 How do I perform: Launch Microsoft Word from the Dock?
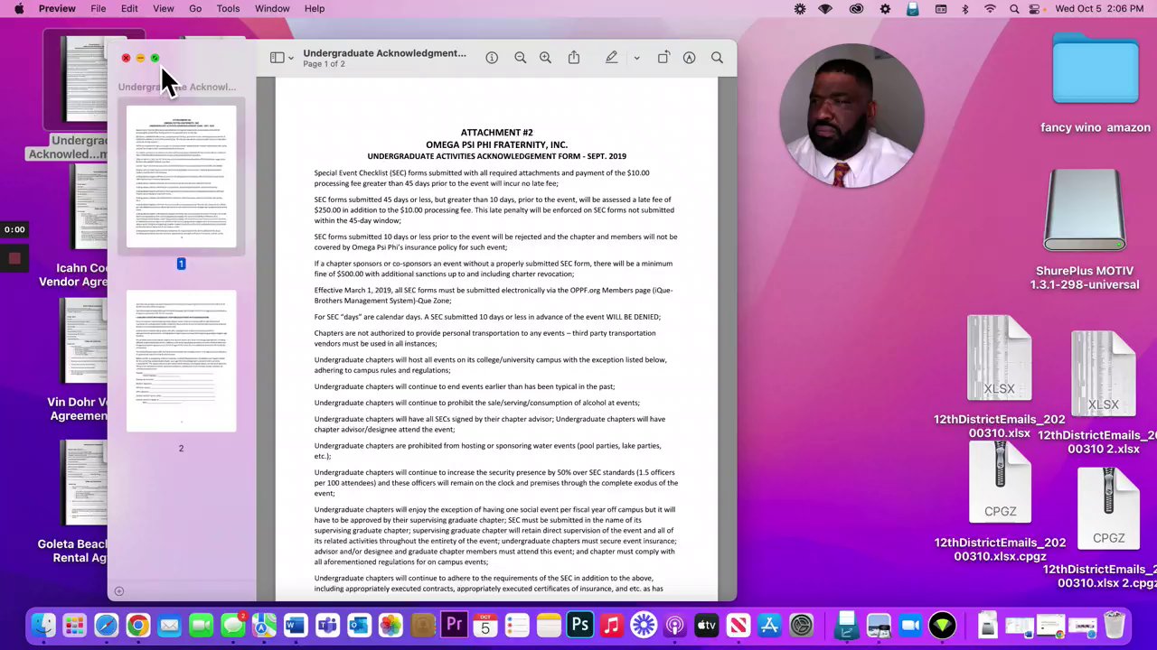point(296,625)
